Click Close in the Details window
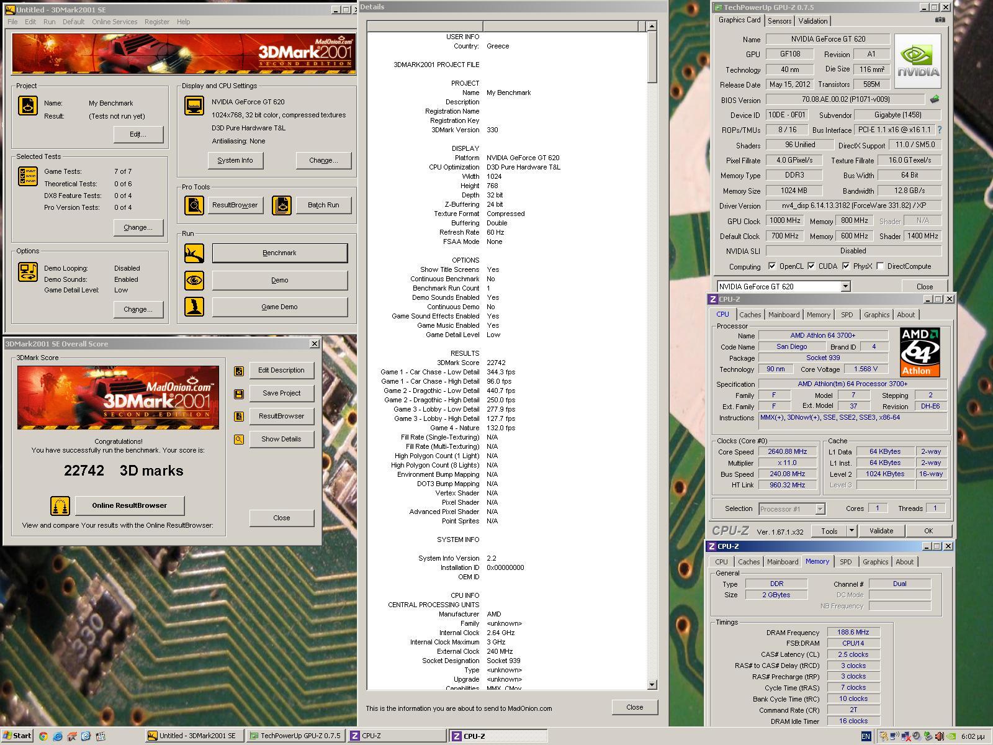993x745 pixels. [634, 707]
